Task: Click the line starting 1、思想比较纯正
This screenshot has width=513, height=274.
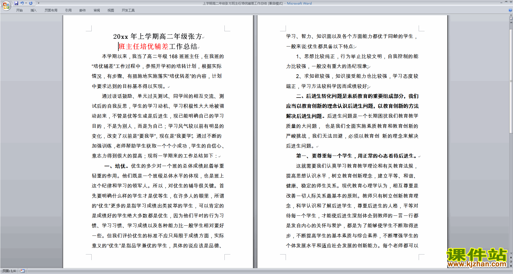Action: (x=357, y=56)
